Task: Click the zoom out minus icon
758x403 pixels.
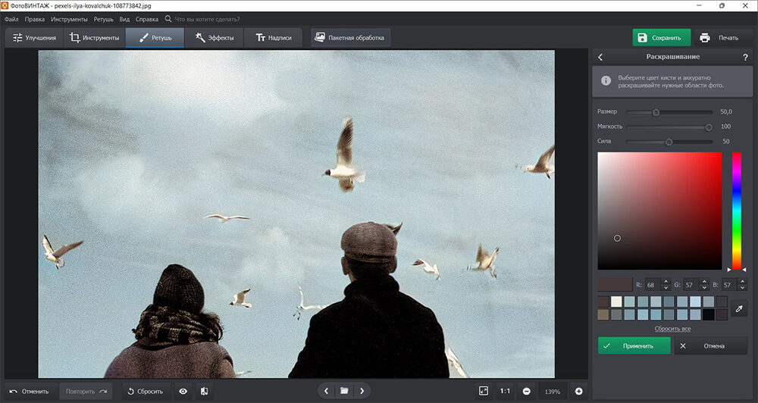Action: click(526, 391)
